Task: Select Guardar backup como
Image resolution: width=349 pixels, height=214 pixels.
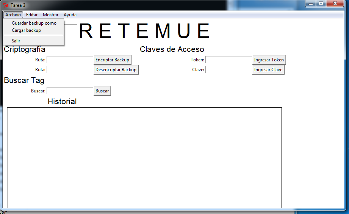Action: click(x=34, y=23)
